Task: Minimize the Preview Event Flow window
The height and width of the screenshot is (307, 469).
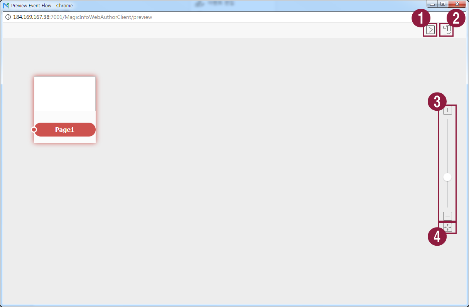Action: tap(432, 4)
